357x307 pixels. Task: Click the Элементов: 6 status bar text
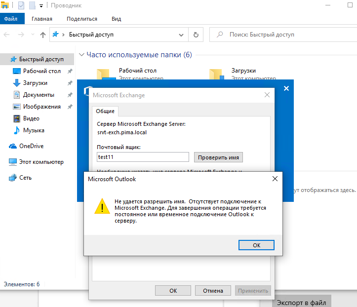(x=22, y=284)
